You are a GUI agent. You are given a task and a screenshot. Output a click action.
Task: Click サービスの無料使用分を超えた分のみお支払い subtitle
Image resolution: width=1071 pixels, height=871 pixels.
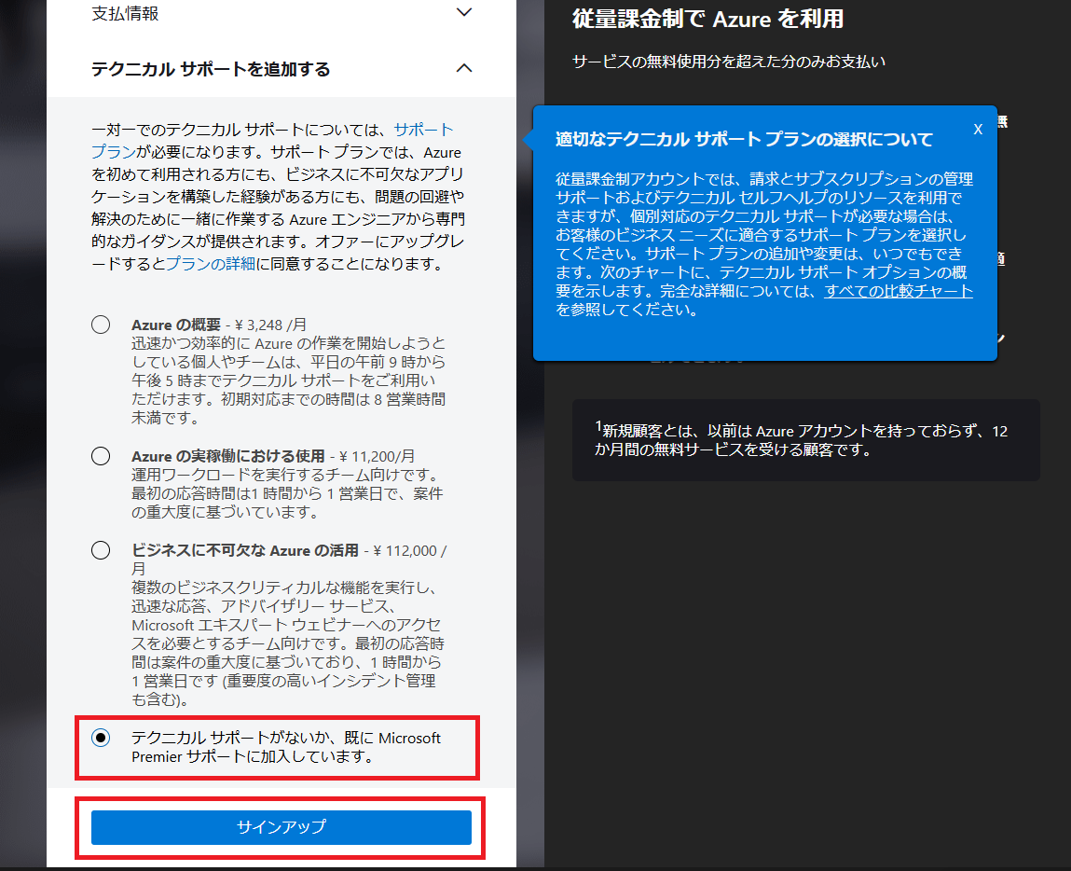tap(729, 62)
